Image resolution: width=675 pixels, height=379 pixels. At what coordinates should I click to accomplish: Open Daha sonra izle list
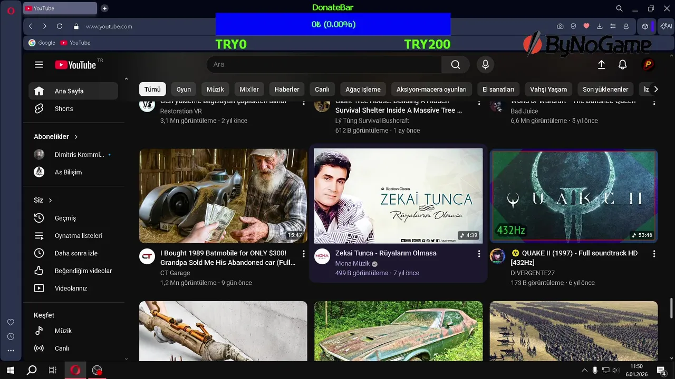(x=73, y=253)
